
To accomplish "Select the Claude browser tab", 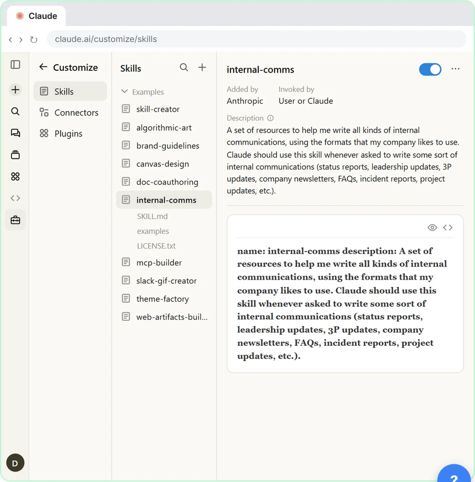I will coord(36,16).
